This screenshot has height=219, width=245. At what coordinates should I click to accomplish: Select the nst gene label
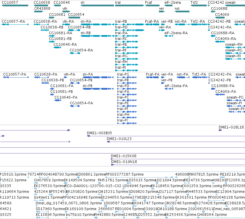pos(177,8)
